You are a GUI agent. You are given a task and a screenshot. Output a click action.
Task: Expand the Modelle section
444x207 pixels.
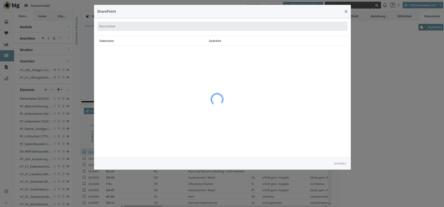(69, 27)
